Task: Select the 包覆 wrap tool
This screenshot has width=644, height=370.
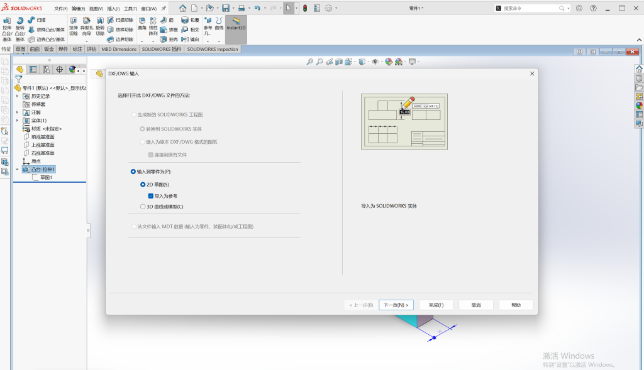Action: (190, 19)
